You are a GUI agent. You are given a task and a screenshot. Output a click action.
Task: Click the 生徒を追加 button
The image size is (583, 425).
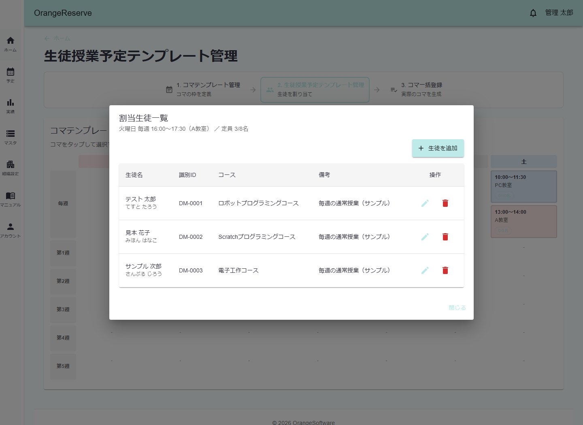[x=438, y=148]
